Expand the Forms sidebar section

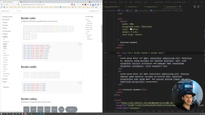click(x=4, y=28)
